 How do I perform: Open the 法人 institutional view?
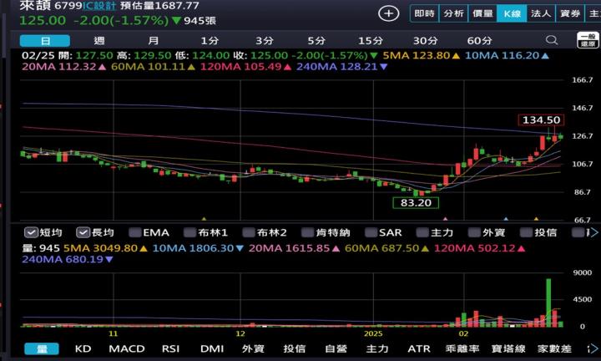(541, 13)
